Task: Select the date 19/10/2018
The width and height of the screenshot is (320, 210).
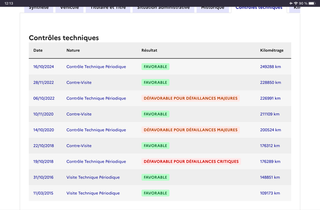Action: pos(43,162)
